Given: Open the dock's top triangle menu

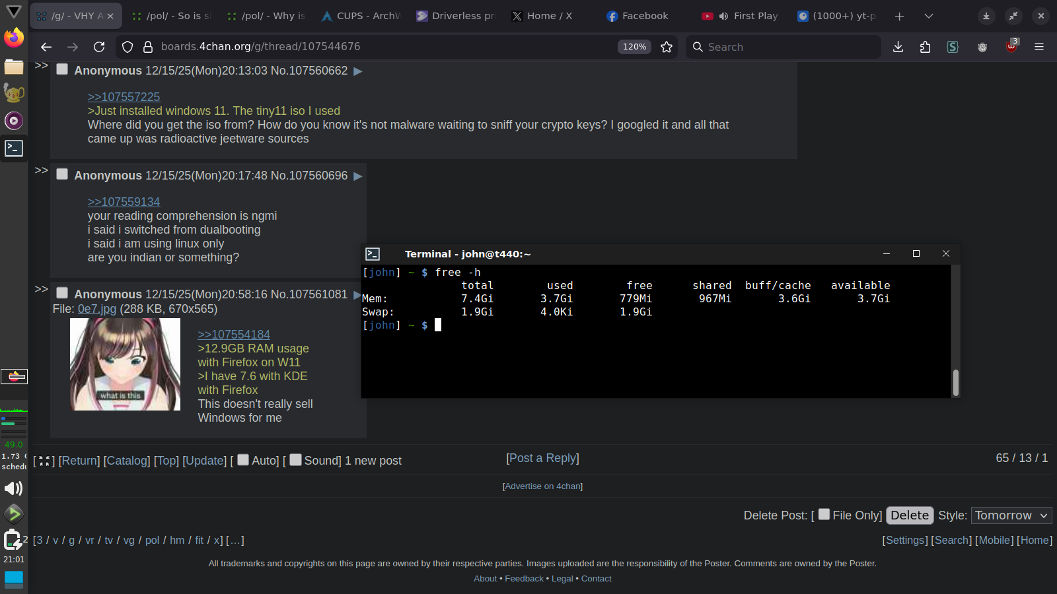Looking at the screenshot, I should pyautogui.click(x=14, y=11).
